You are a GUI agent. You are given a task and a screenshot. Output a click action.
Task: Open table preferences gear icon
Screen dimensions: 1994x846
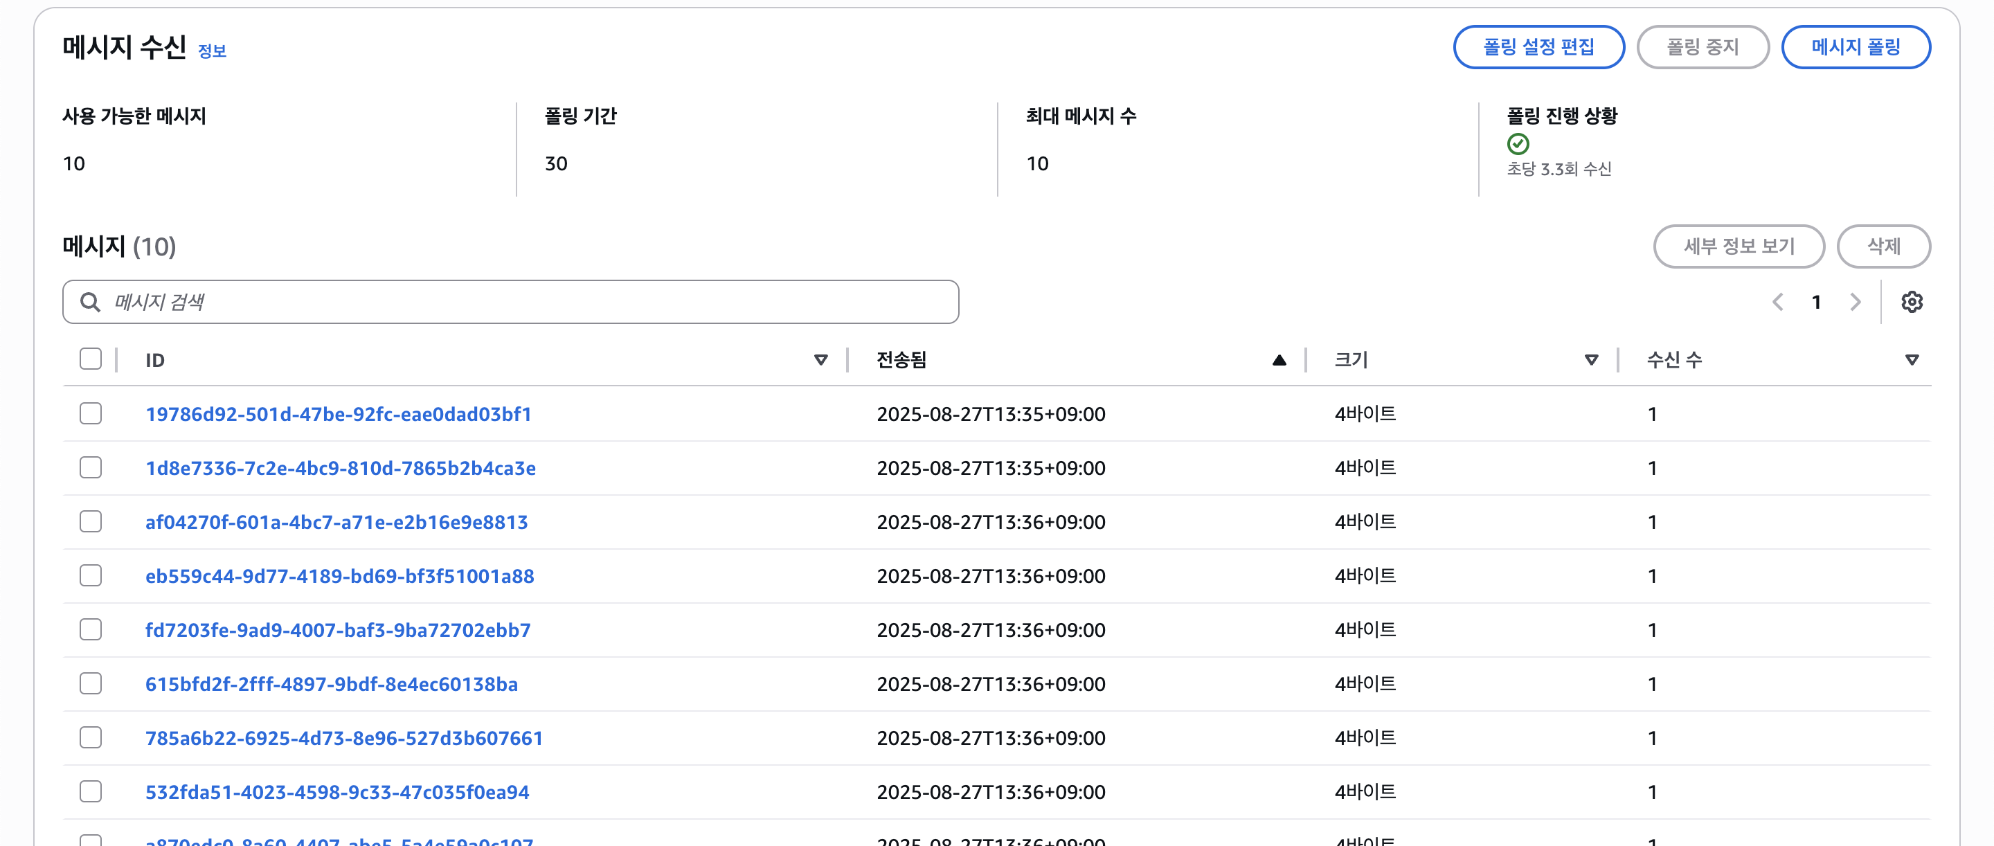pyautogui.click(x=1911, y=302)
